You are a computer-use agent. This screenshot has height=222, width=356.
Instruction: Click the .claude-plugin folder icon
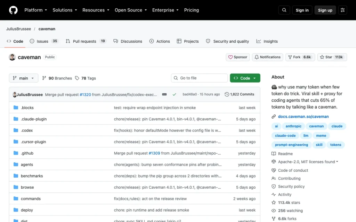pos(16,119)
